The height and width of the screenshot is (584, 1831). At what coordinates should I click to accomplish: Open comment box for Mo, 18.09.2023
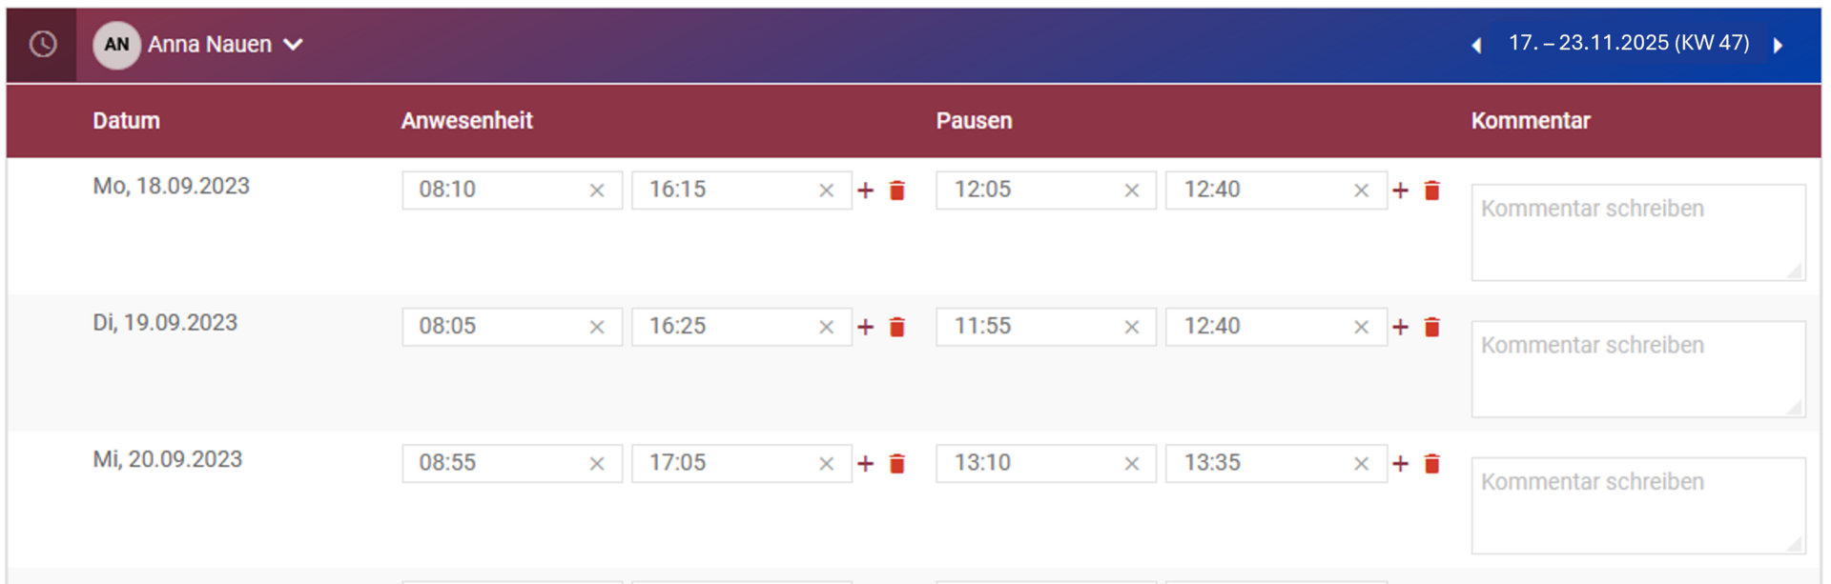(x=1638, y=232)
